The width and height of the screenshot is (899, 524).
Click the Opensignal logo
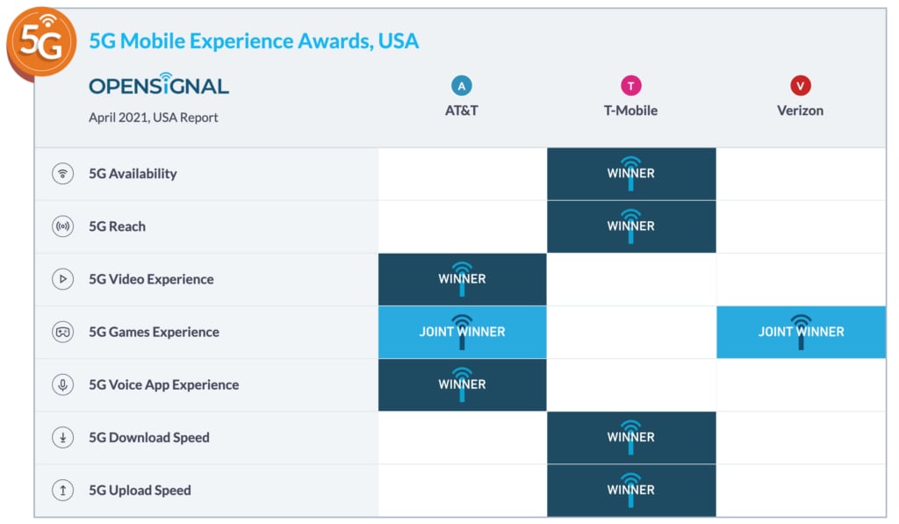click(159, 85)
